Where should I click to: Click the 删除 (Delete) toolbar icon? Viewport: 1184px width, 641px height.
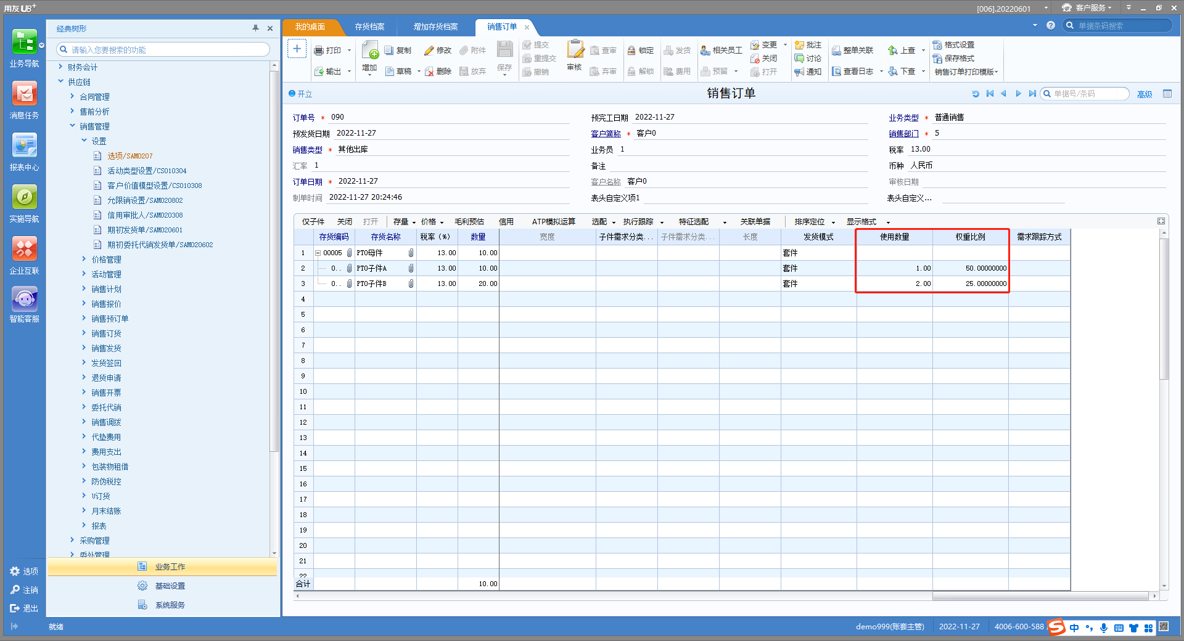[430, 71]
